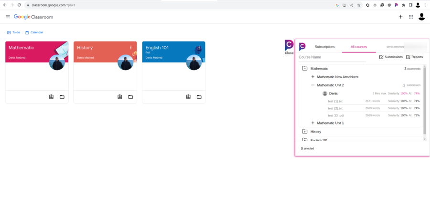Screen dimensions: 430x217
Task: Click the denis.medved account label in the panel
Action: (x=395, y=47)
